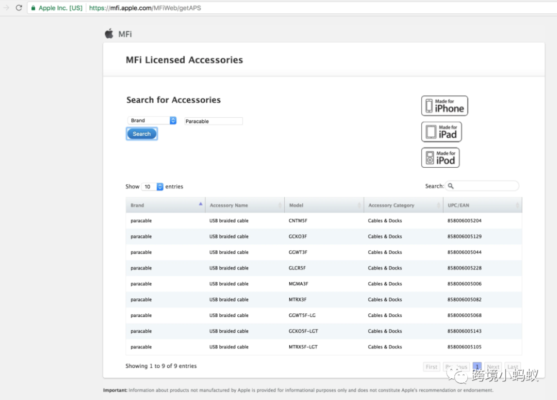Click Cables & Docks in MGMA3F row
Image resolution: width=557 pixels, height=400 pixels.
pos(385,284)
